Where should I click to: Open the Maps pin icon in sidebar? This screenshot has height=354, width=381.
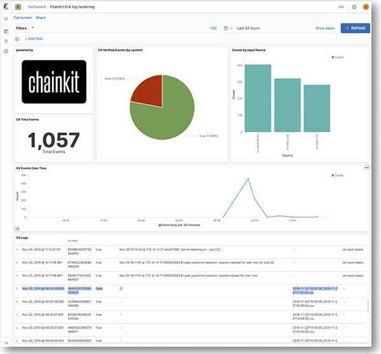pos(6,41)
